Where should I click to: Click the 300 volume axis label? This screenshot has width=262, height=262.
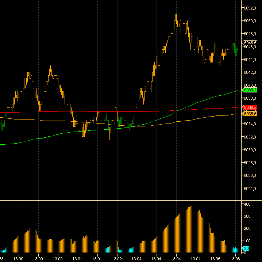coord(247,216)
